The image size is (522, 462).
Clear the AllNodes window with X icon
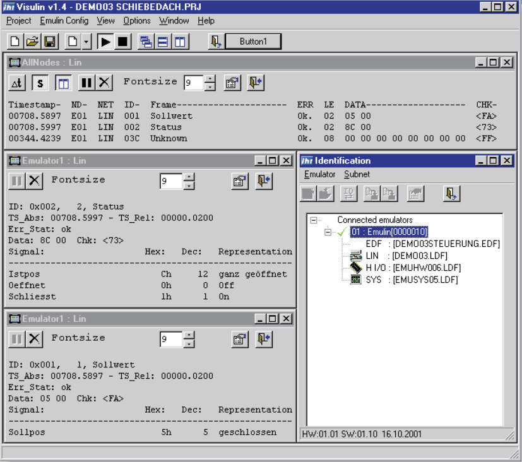coord(104,83)
